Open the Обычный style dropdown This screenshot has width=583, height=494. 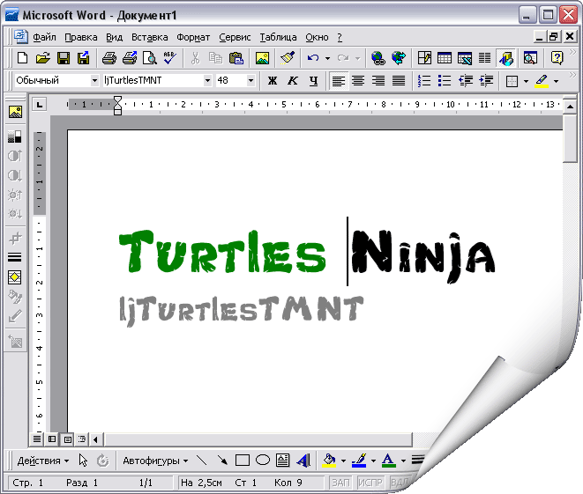pyautogui.click(x=94, y=80)
